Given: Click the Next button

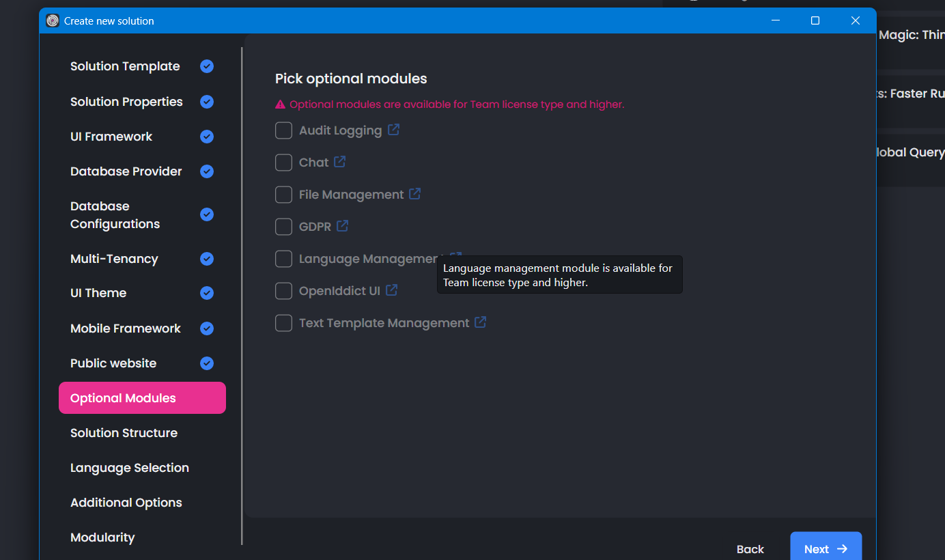Looking at the screenshot, I should pos(826,548).
